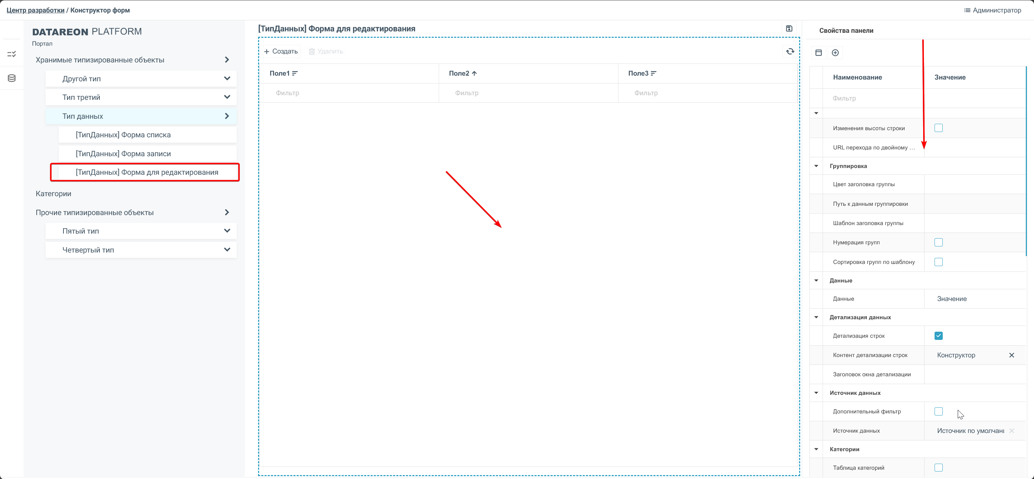This screenshot has width=1034, height=479.
Task: Collapse the Группировка properties section
Action: [x=816, y=166]
